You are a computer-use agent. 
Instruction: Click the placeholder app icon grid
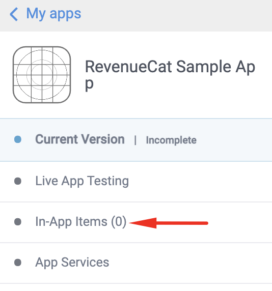click(42, 75)
